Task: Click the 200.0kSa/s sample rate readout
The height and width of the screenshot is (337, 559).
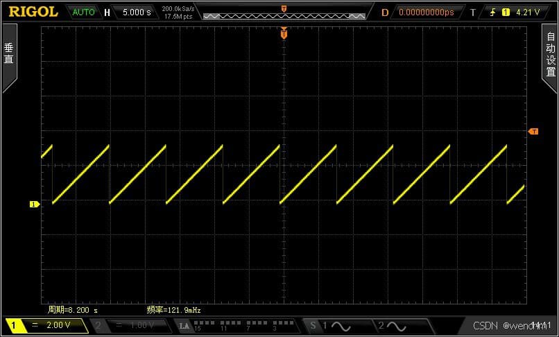Action: (178, 8)
